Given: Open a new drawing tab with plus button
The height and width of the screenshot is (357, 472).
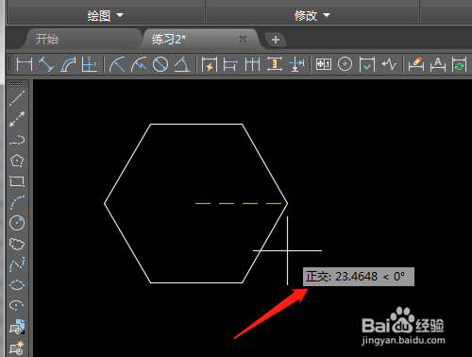Looking at the screenshot, I should pos(276,40).
